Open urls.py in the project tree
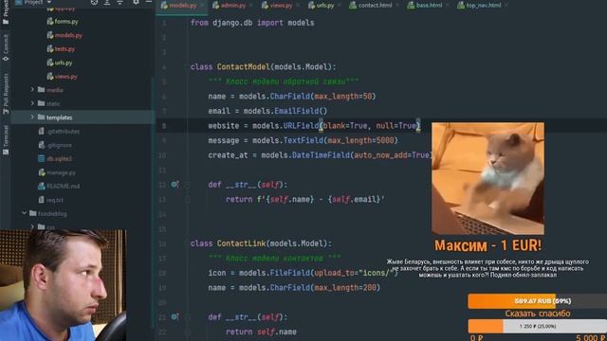Screen dimensions: 607x341 tap(60, 63)
